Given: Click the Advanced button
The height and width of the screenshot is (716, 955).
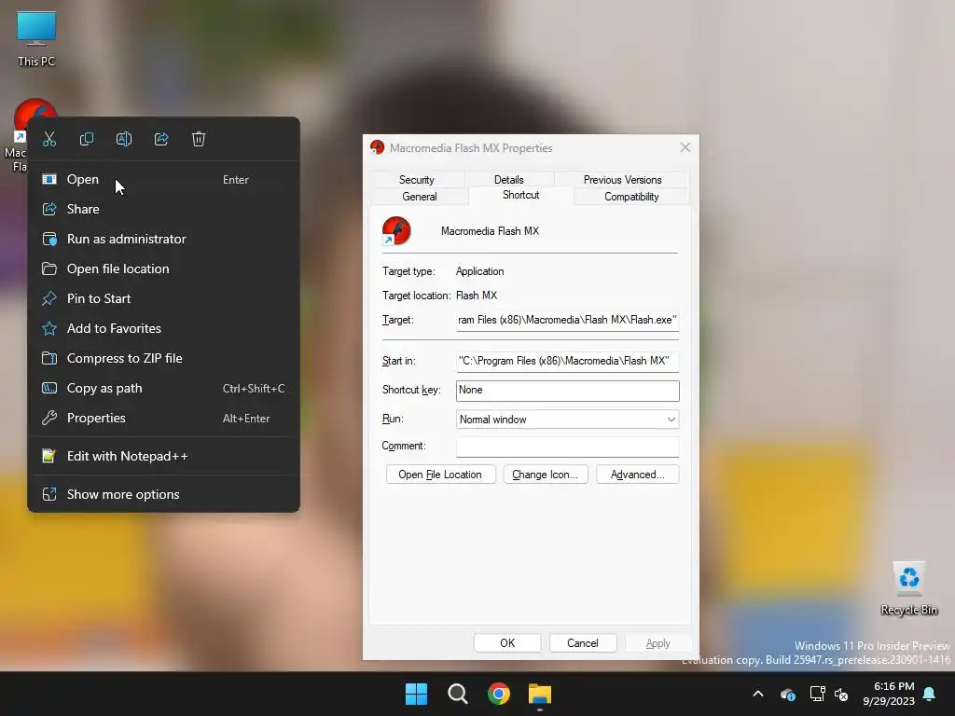Looking at the screenshot, I should [637, 475].
